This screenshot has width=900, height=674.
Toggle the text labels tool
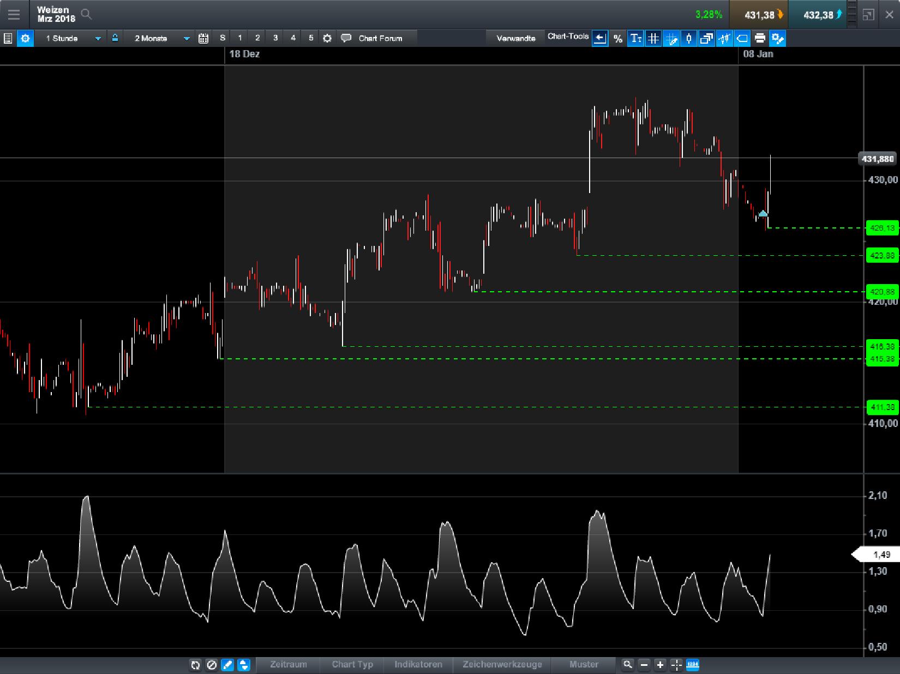[x=635, y=38]
